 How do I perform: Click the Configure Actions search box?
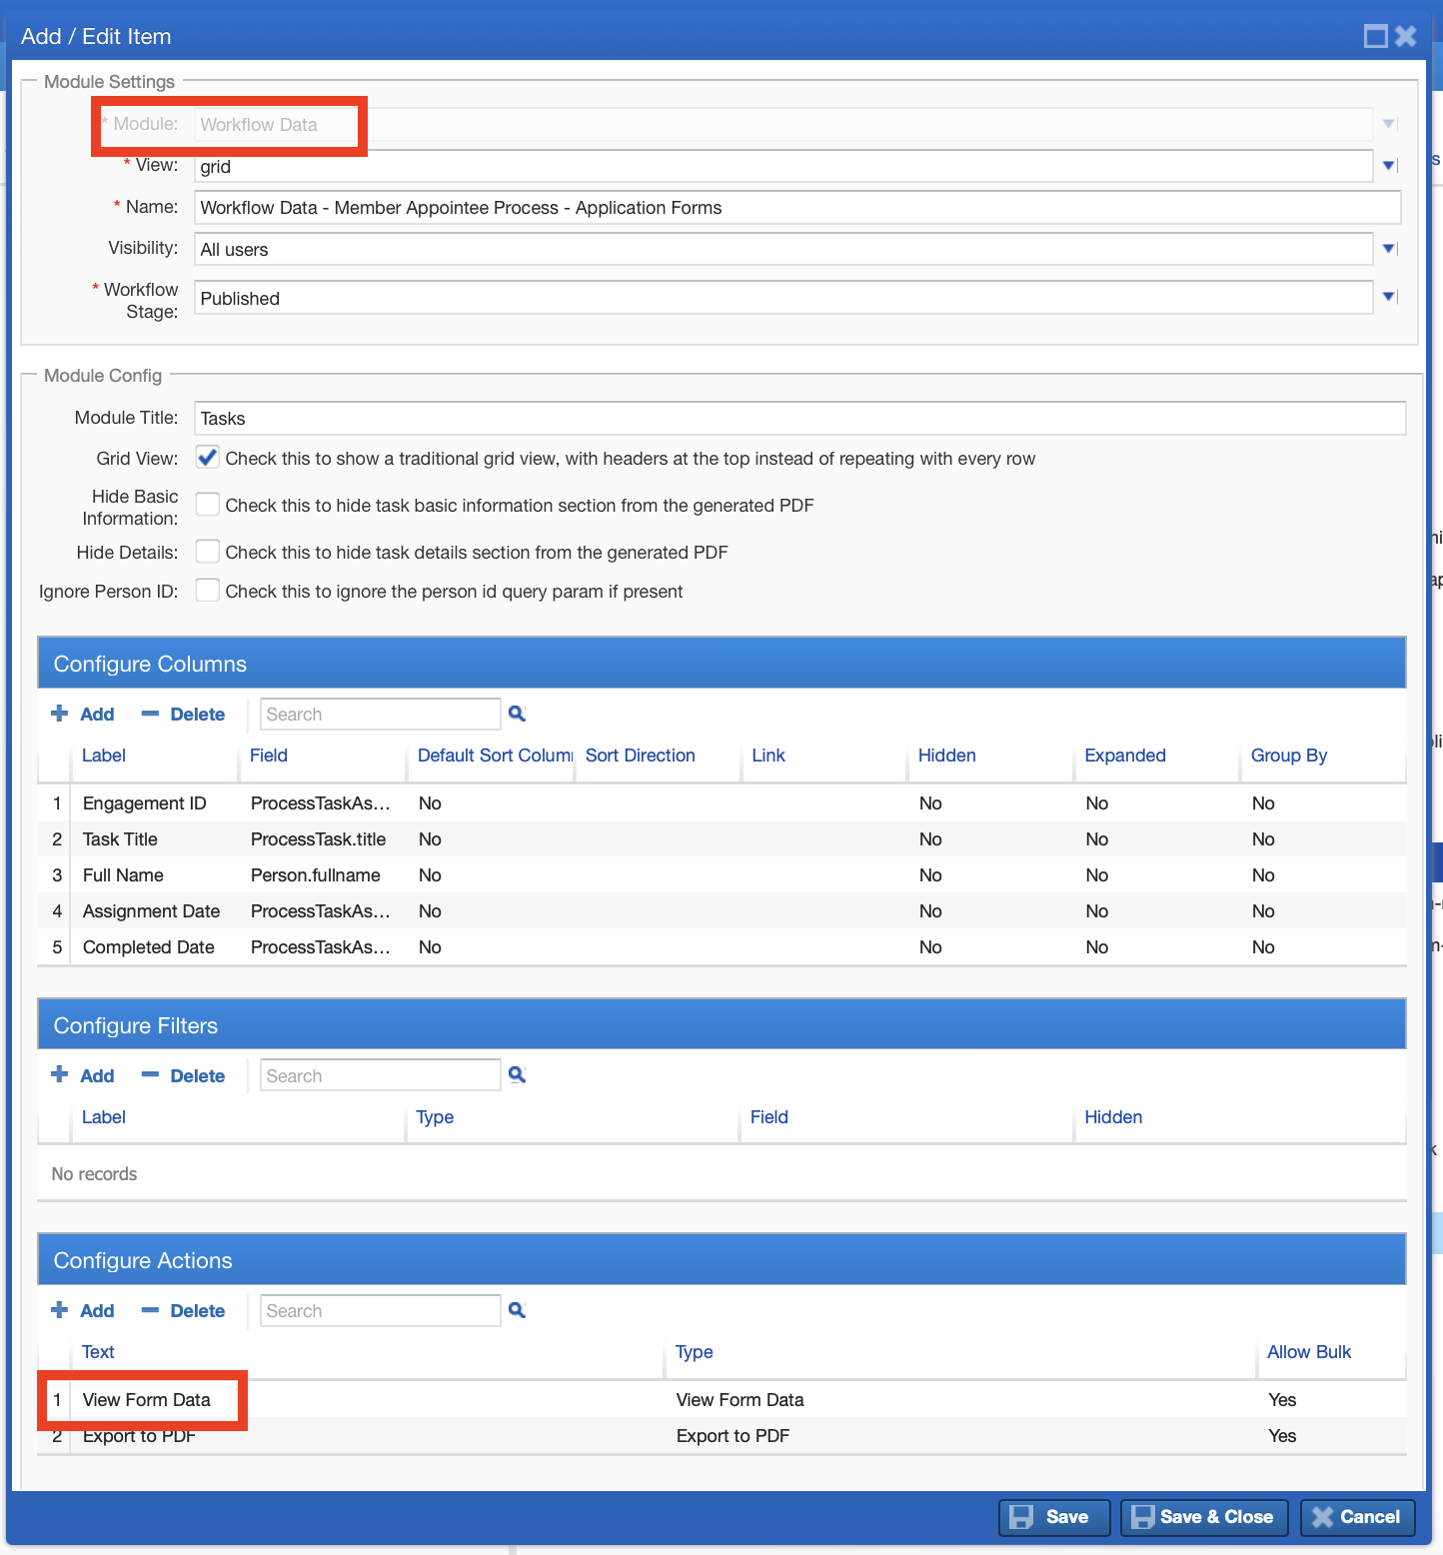(x=380, y=1310)
